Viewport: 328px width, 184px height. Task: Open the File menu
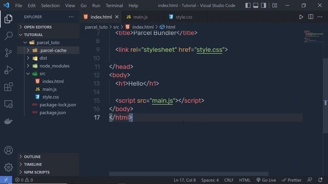coord(18,6)
